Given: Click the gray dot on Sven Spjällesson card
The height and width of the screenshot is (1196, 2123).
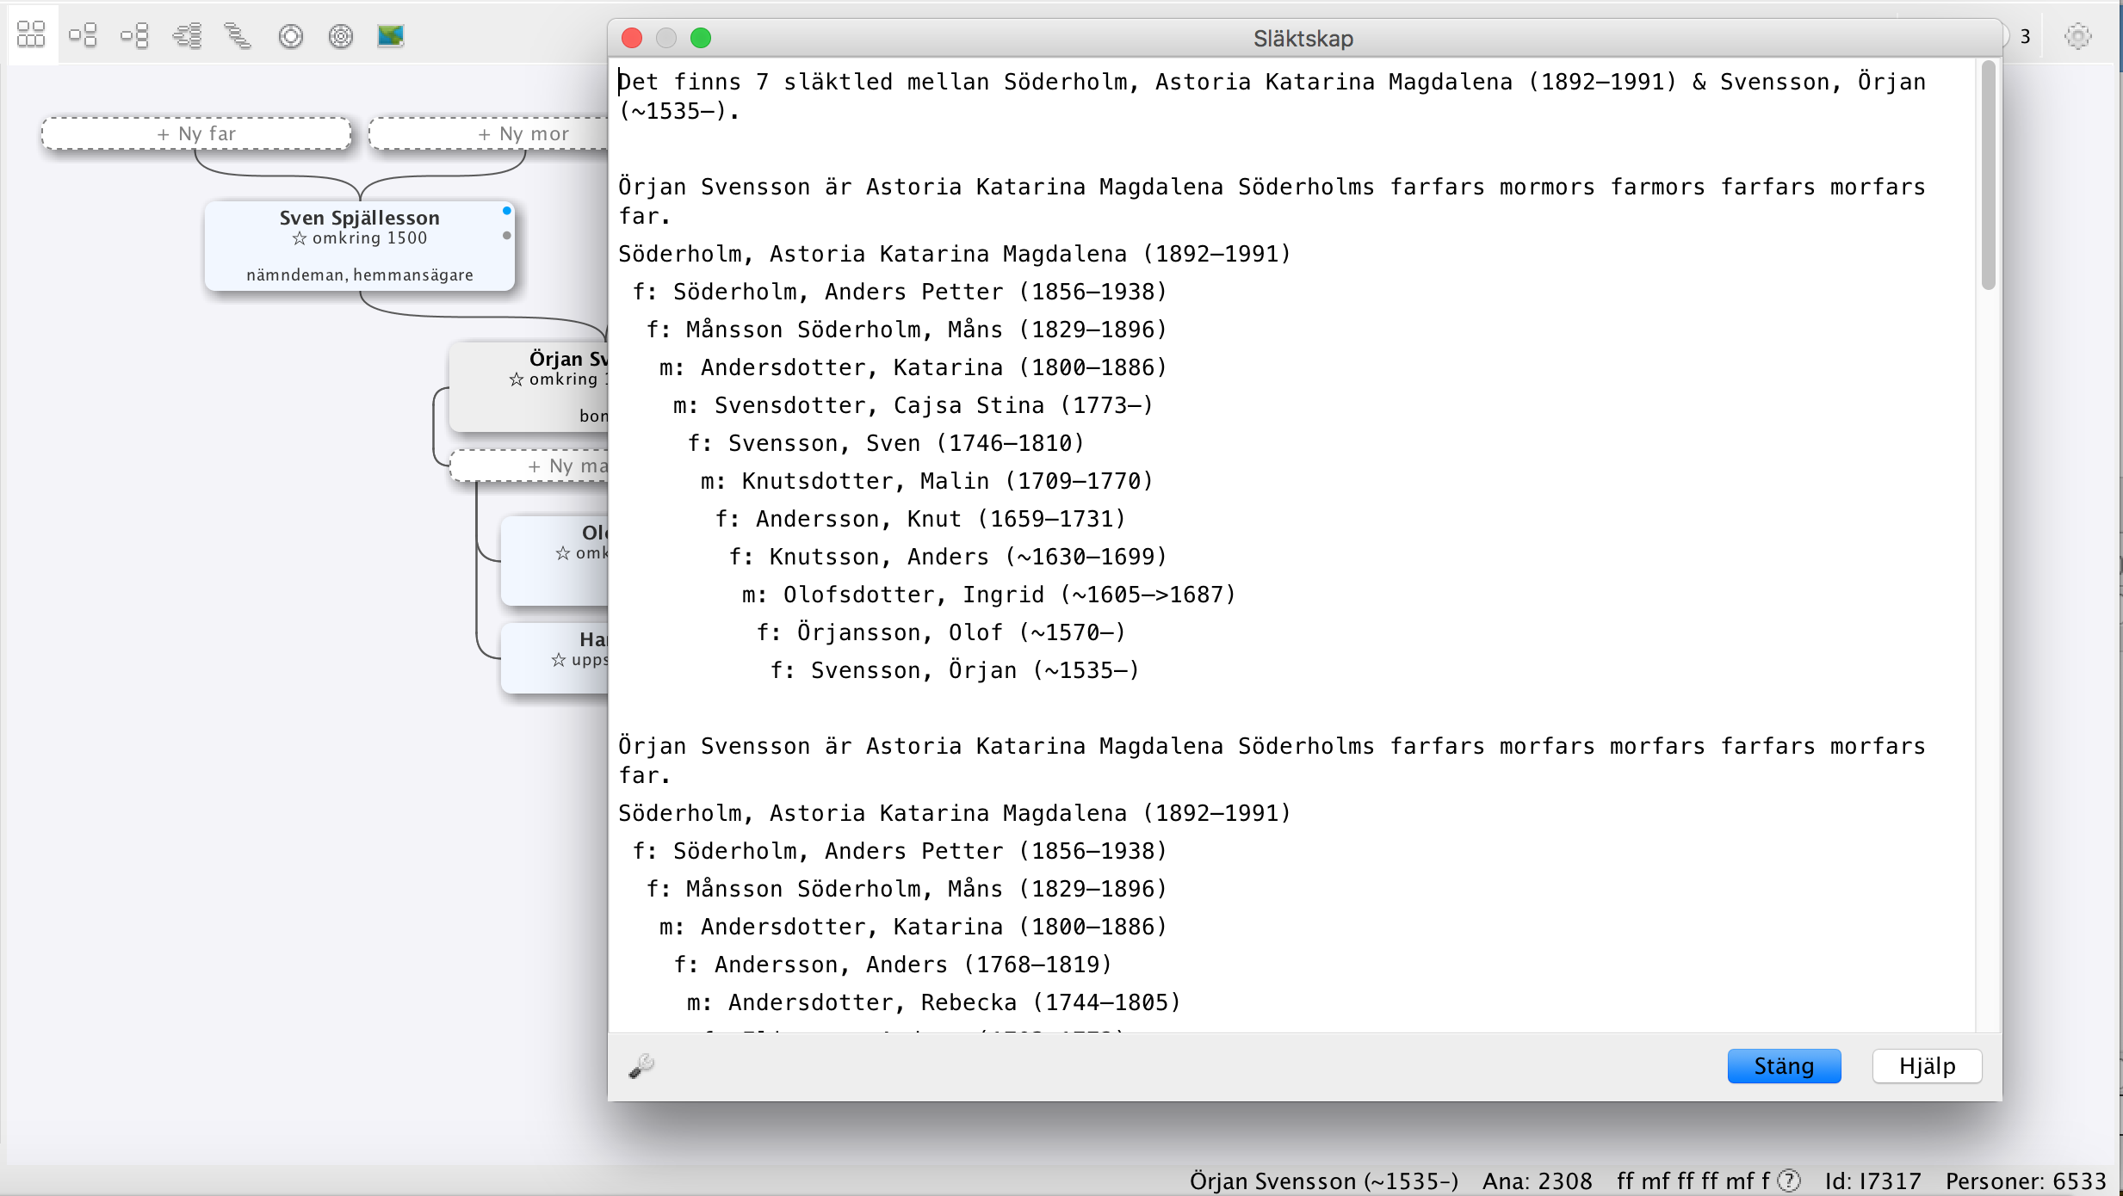Looking at the screenshot, I should (507, 236).
